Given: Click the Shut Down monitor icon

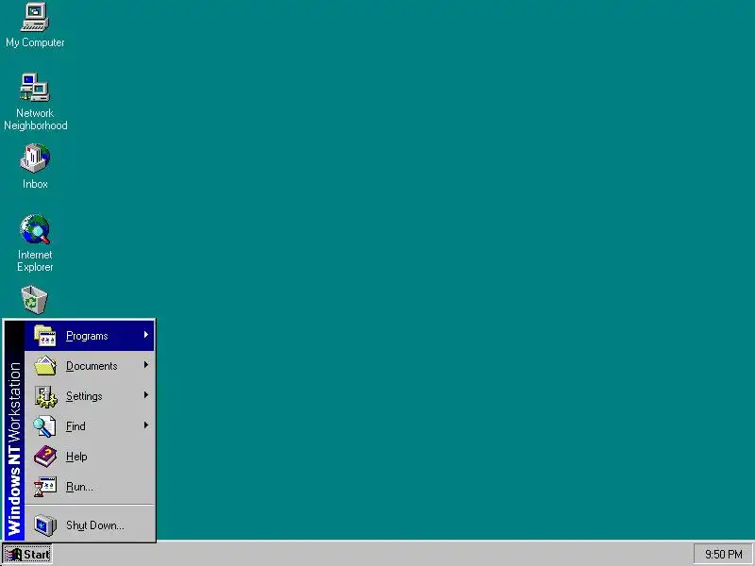Looking at the screenshot, I should (x=44, y=525).
